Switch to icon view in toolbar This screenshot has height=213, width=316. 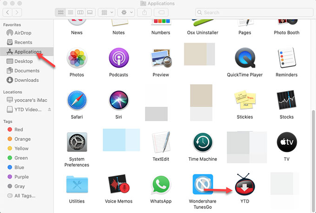(x=60, y=13)
